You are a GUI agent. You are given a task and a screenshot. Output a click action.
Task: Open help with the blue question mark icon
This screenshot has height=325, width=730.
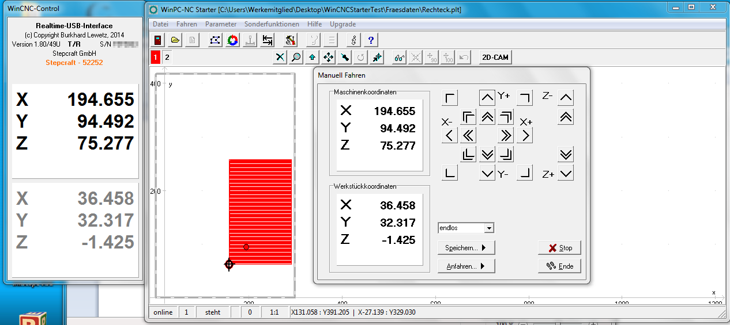pyautogui.click(x=371, y=40)
